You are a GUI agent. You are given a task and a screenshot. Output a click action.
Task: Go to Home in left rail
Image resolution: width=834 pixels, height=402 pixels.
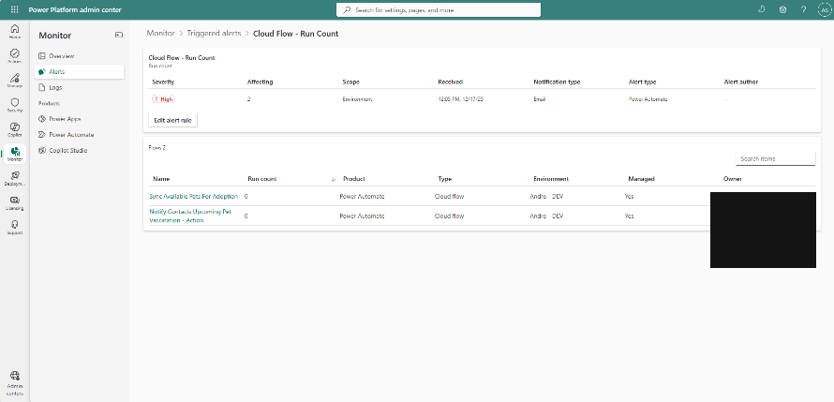click(15, 31)
